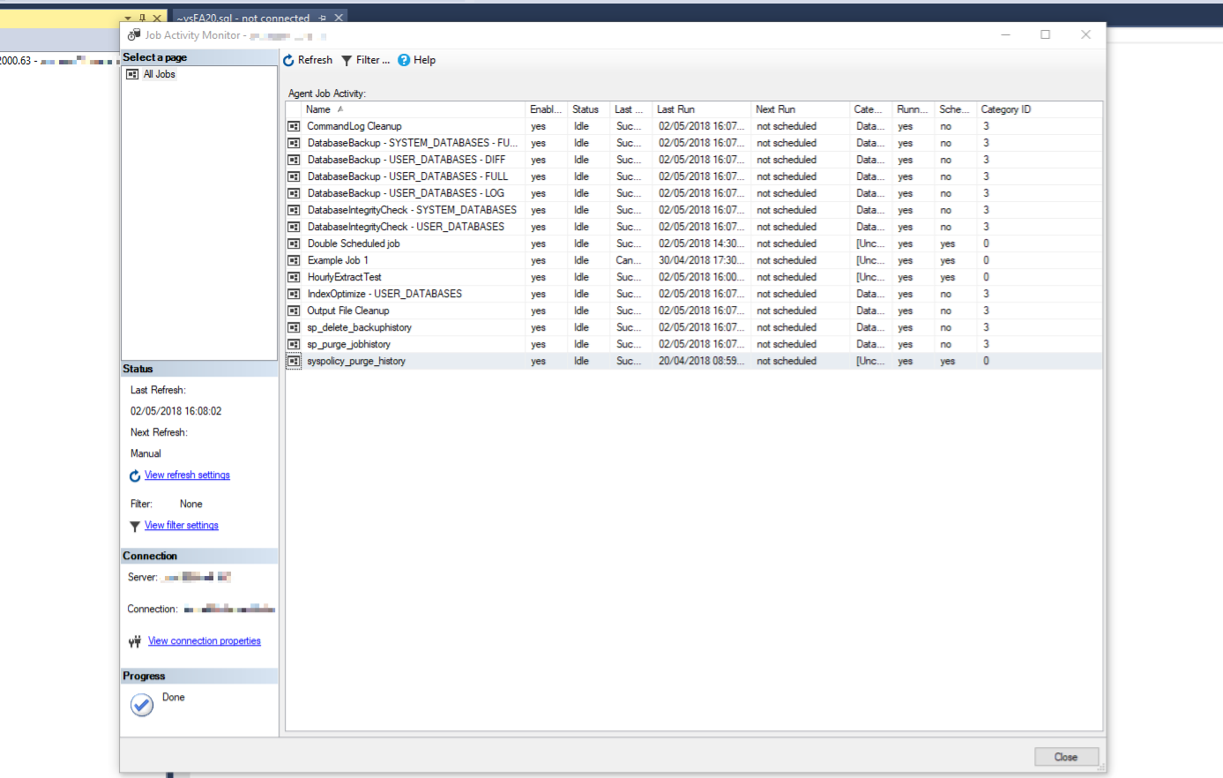Open the Filter funnel tool
The width and height of the screenshot is (1223, 778).
[x=347, y=60]
